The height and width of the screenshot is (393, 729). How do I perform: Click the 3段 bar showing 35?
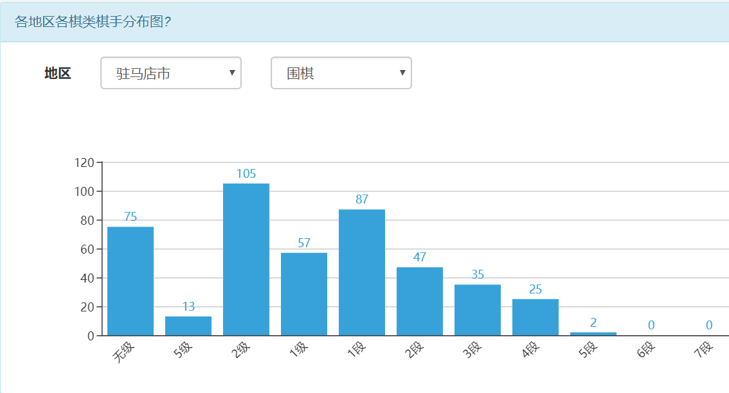478,310
